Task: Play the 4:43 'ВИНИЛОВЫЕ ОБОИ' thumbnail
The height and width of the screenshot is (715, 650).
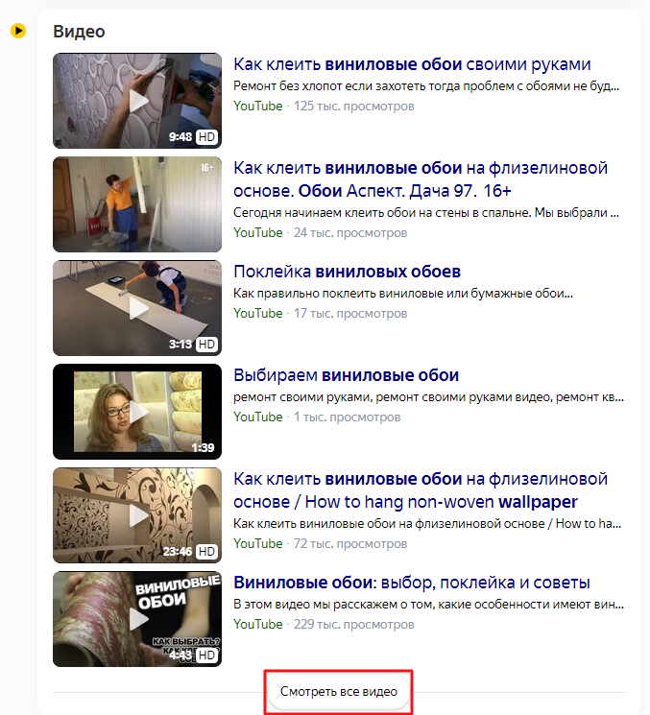Action: coord(137,619)
